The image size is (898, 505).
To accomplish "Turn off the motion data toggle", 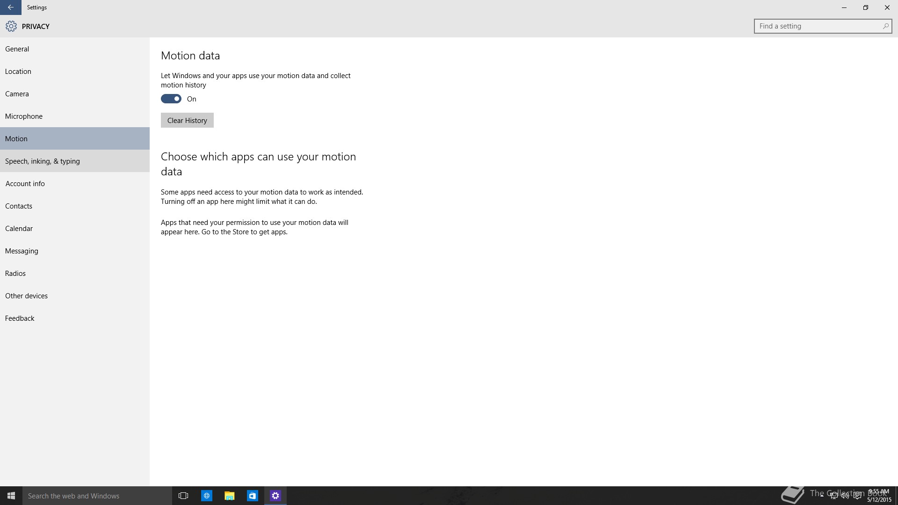I will (171, 99).
